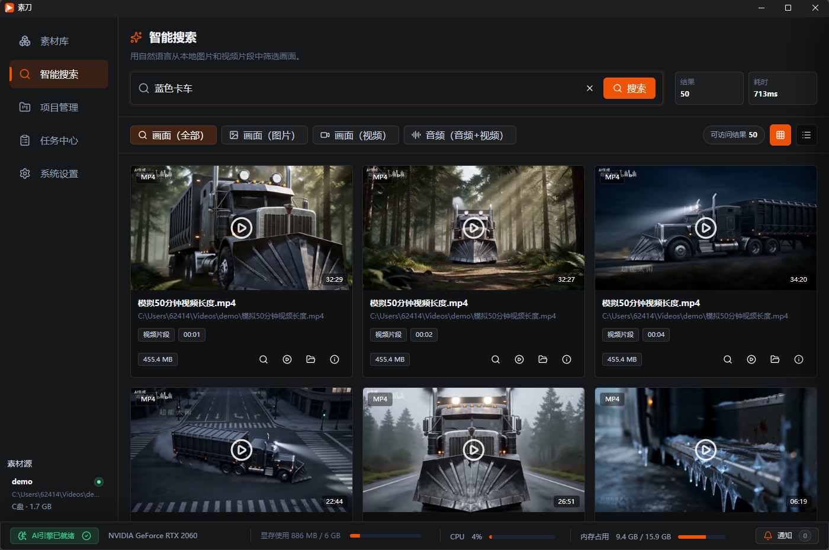
Task: Open 任务中心 task center
Action: point(59,141)
